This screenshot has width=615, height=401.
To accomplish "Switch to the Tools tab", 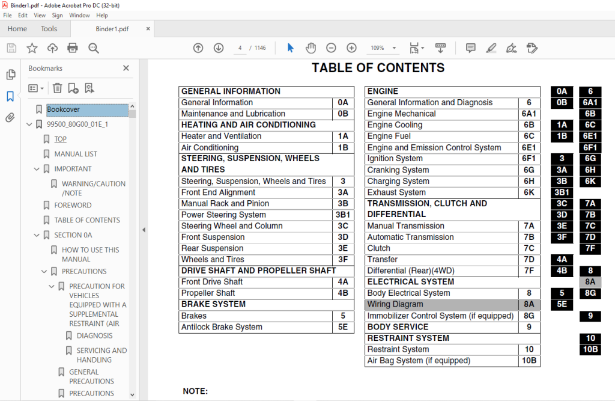I will click(49, 29).
